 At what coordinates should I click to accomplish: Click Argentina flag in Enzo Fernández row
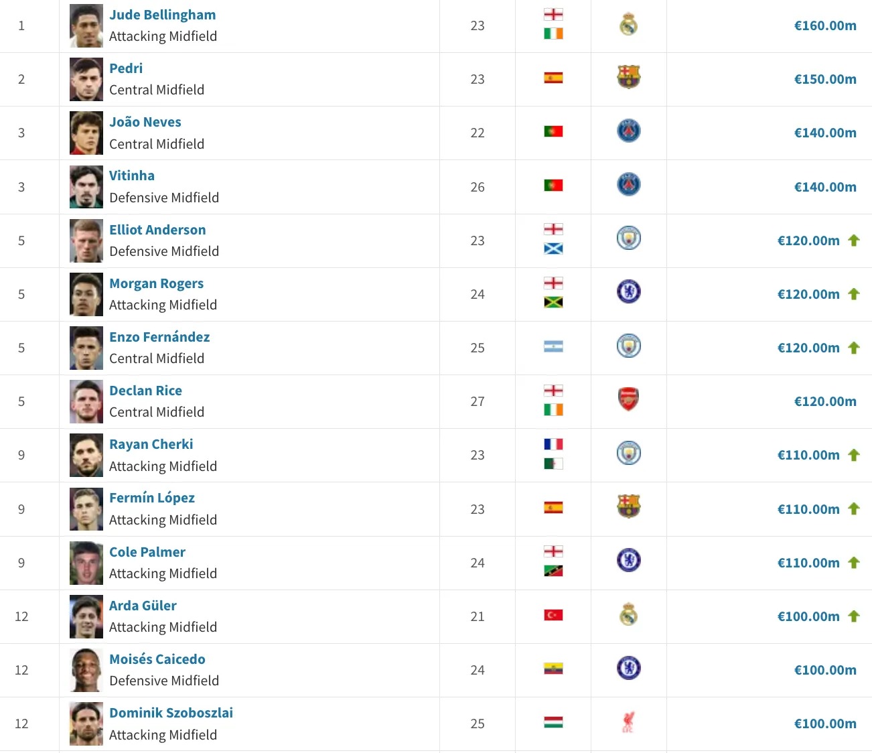[x=553, y=346]
